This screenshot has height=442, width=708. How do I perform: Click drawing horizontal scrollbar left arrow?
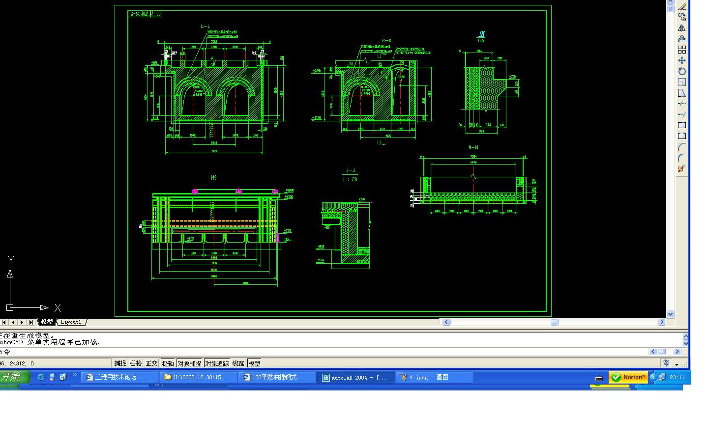(446, 322)
